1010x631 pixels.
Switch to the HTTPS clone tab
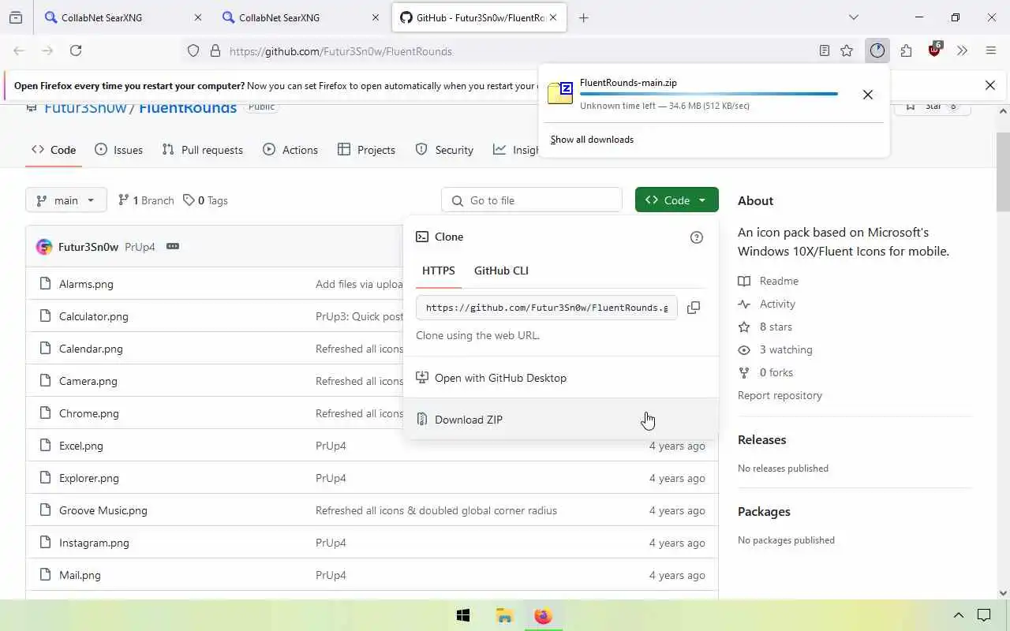439,271
